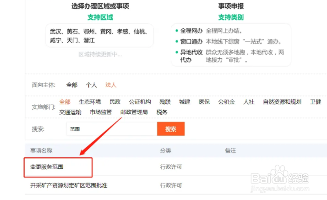This screenshot has height=200, width=327.
Task: Open 开采矿产资源划定矿区范围批准 item
Action: click(x=69, y=185)
